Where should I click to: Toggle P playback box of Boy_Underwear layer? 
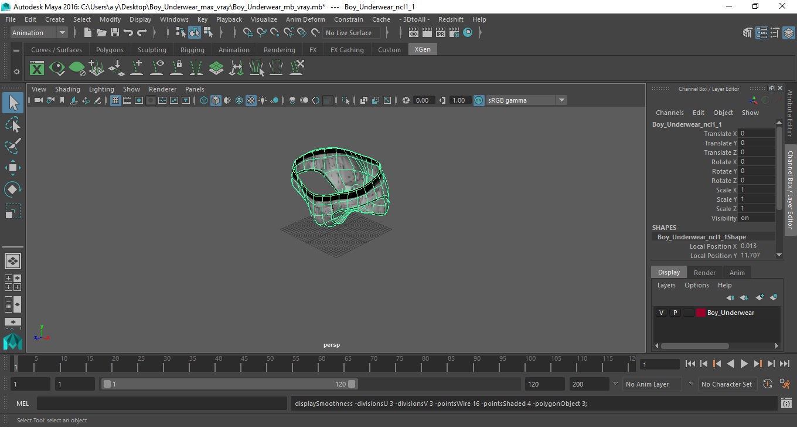675,313
